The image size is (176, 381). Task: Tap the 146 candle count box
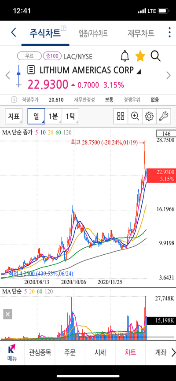tap(166, 133)
